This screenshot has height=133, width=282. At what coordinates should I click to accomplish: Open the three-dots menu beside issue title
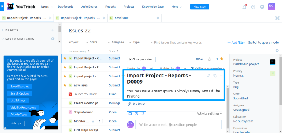[x=222, y=76]
